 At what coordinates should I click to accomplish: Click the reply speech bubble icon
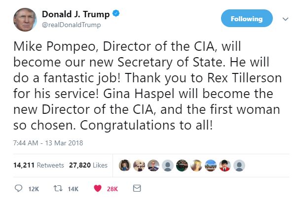tap(19, 188)
